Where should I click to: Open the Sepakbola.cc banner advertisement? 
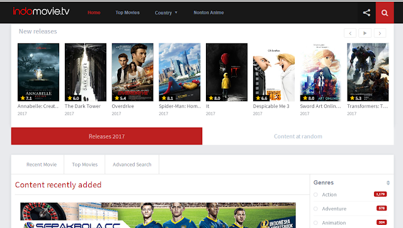(158, 215)
